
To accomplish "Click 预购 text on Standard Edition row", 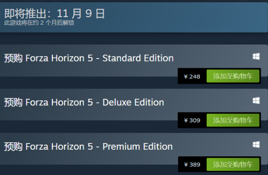I will (x=13, y=58).
